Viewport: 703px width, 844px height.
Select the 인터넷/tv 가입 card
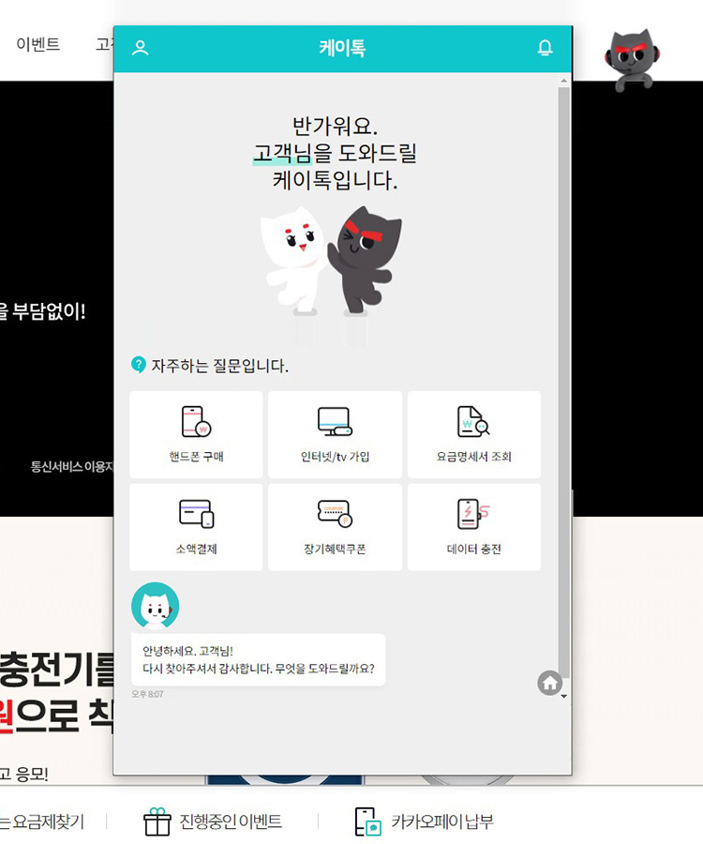point(335,434)
